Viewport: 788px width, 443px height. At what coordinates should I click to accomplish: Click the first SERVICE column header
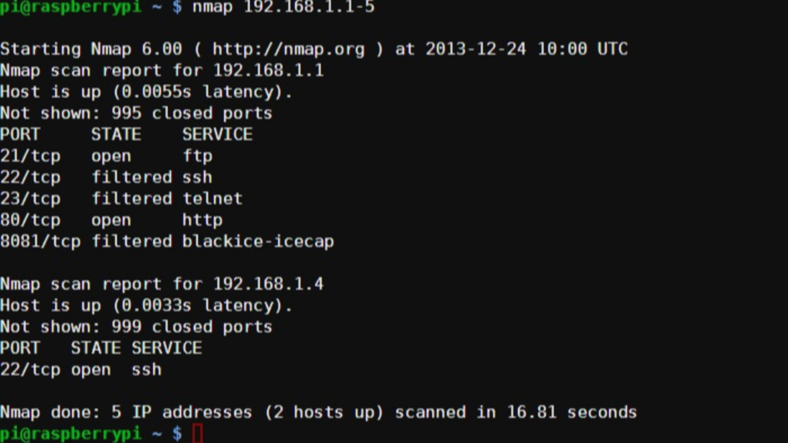217,134
